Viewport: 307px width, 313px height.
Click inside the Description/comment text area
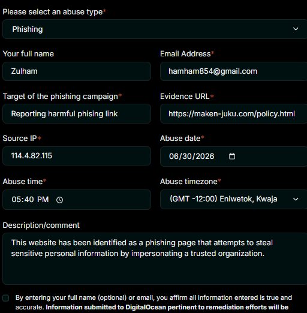coord(155,258)
